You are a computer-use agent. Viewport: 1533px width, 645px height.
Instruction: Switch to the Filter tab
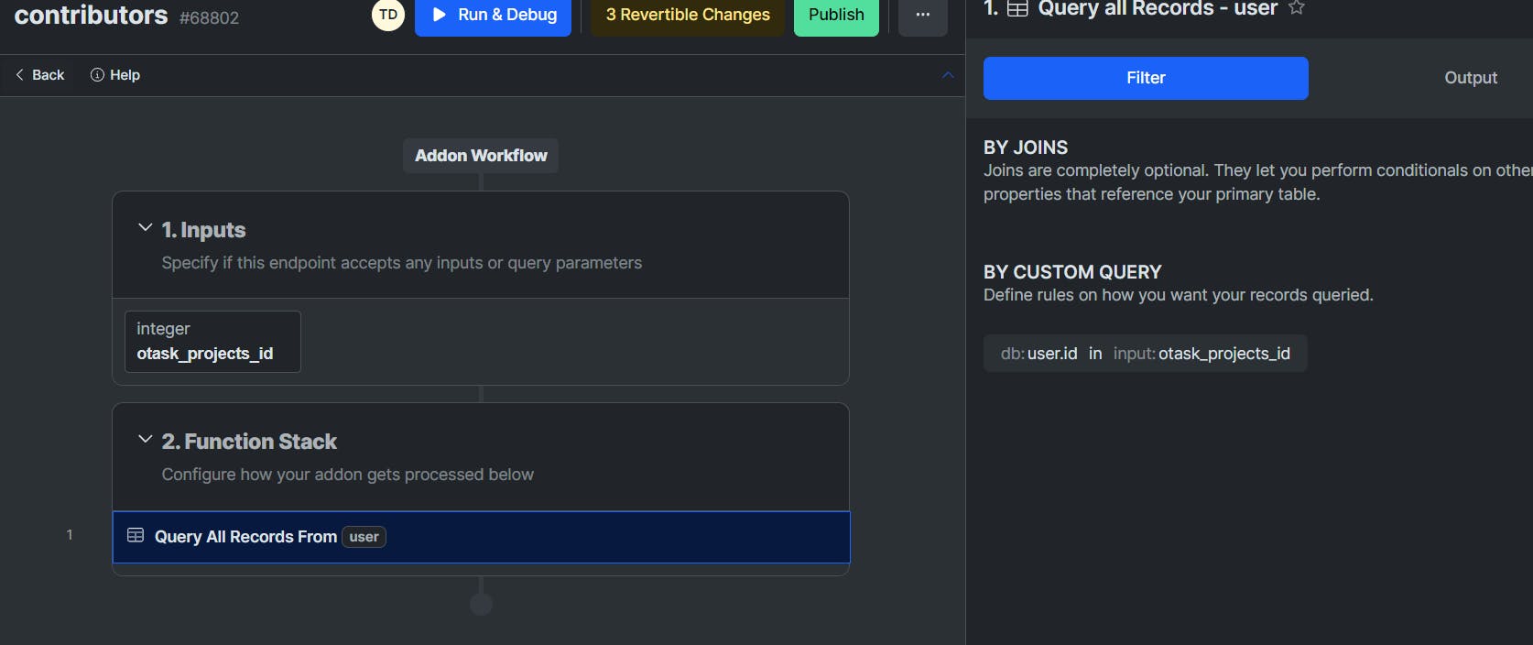tap(1146, 78)
